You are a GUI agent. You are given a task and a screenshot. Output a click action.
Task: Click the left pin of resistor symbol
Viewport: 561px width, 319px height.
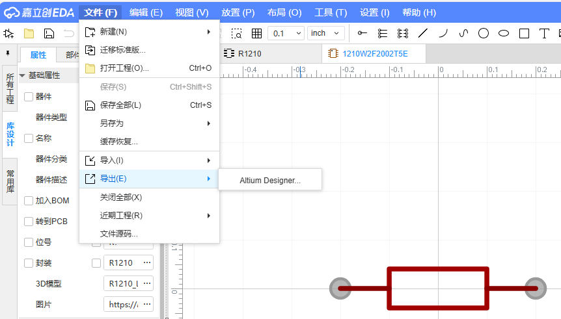point(340,288)
